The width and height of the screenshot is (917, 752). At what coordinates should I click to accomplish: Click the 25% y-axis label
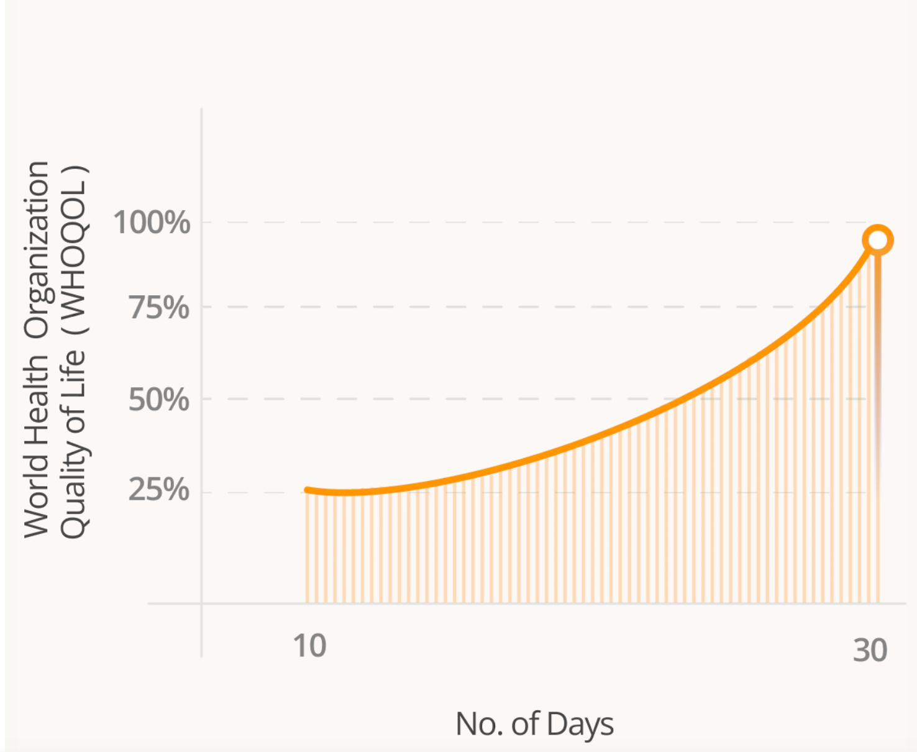point(159,490)
